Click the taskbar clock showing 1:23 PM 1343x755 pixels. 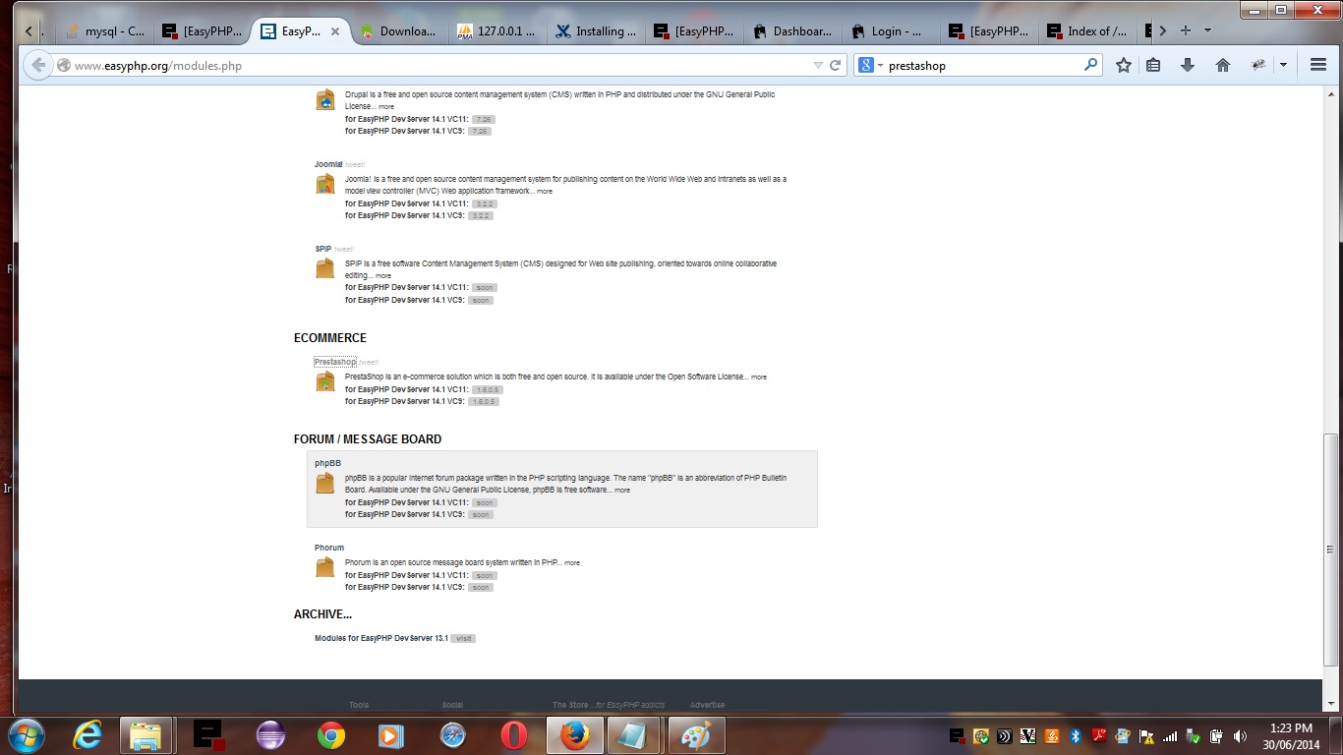pyautogui.click(x=1291, y=735)
